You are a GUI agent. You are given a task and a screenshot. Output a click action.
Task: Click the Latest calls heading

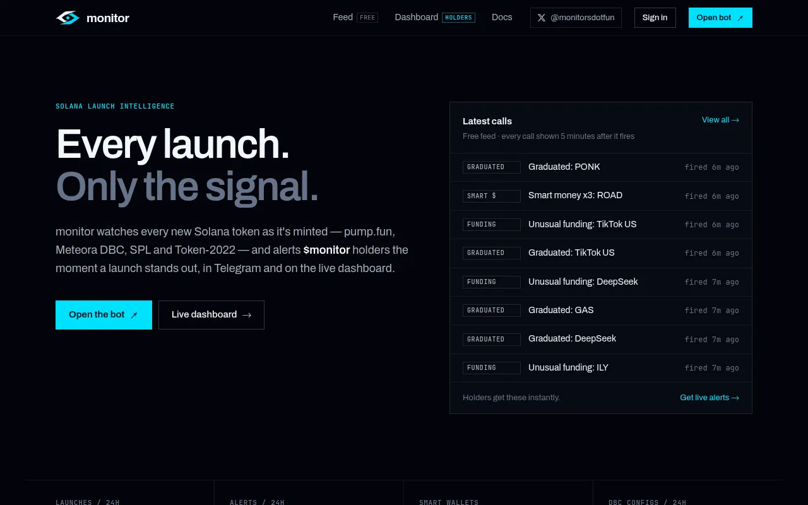pyautogui.click(x=487, y=121)
